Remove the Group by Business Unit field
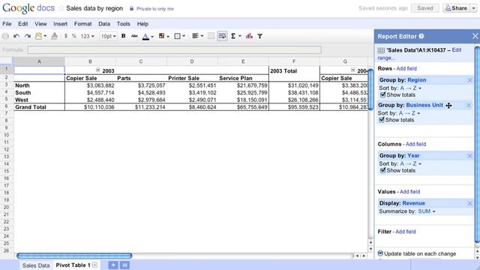Image resolution: width=480 pixels, height=270 pixels. (x=468, y=105)
